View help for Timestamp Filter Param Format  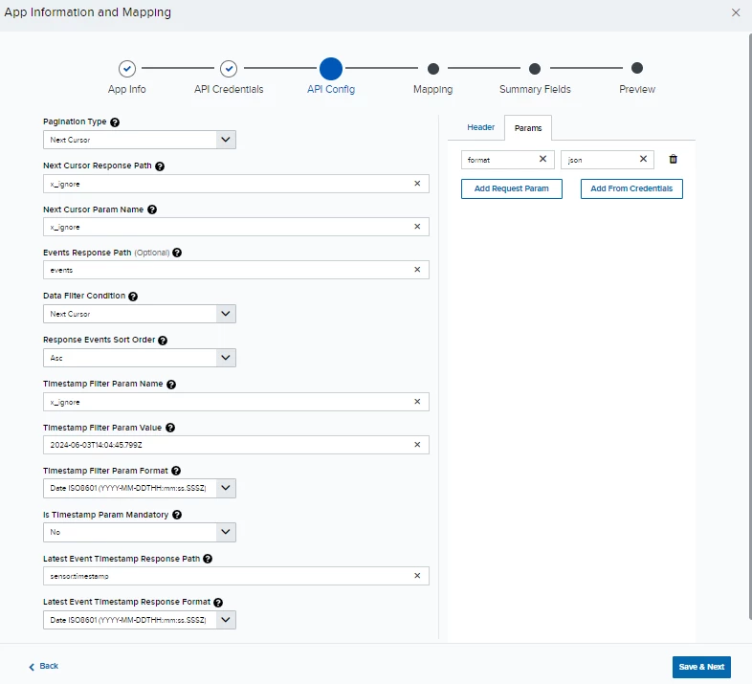[176, 471]
